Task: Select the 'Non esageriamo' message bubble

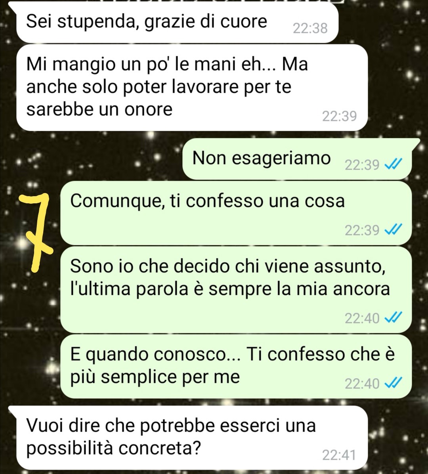Action: [298, 159]
